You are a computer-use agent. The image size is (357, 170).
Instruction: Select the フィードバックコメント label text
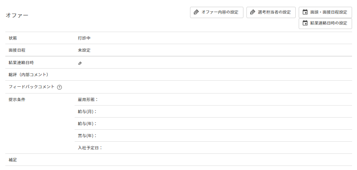(32, 87)
